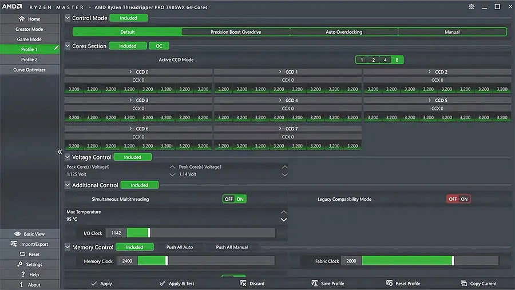Click the Apply checkmark icon

tap(94, 283)
